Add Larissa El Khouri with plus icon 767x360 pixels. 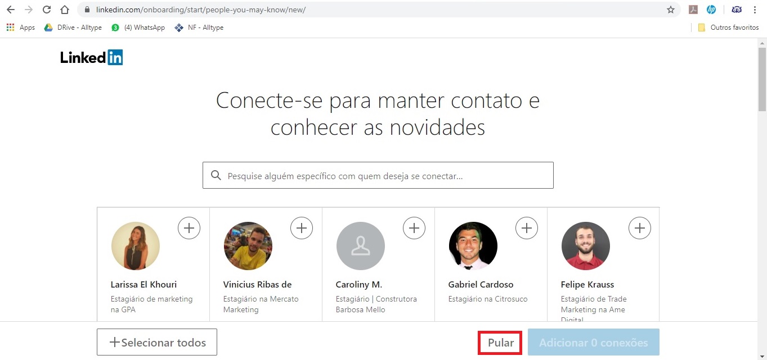[x=189, y=228]
